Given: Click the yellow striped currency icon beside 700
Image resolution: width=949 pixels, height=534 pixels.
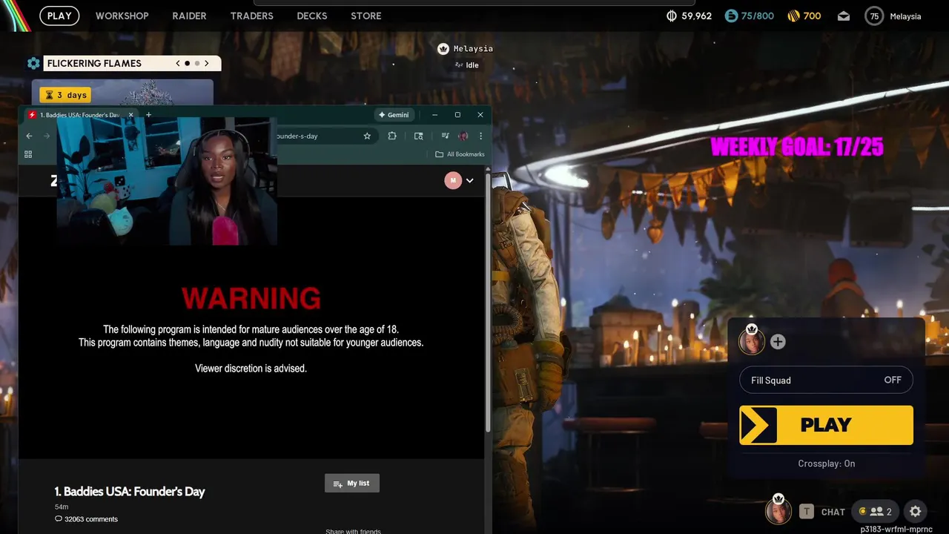Looking at the screenshot, I should [793, 16].
